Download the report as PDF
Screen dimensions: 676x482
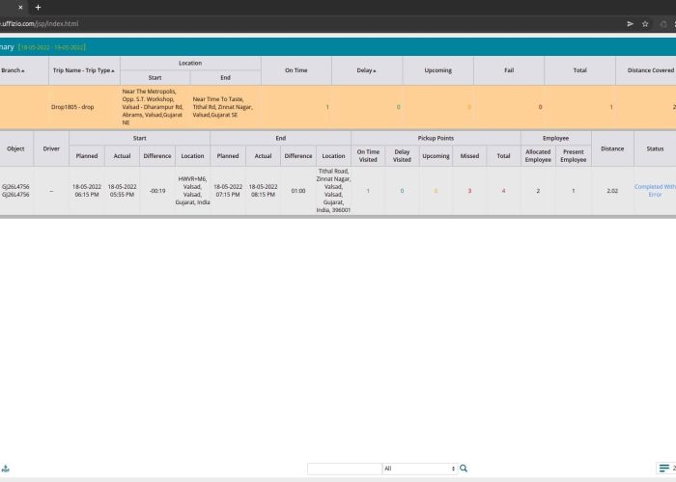coord(5,469)
